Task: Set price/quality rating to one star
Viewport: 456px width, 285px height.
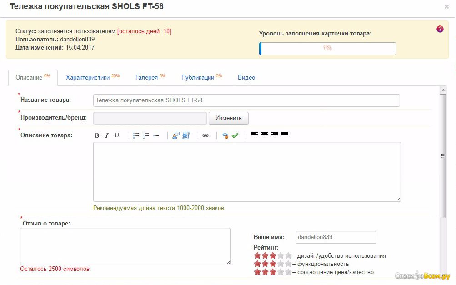Action: [x=257, y=272]
